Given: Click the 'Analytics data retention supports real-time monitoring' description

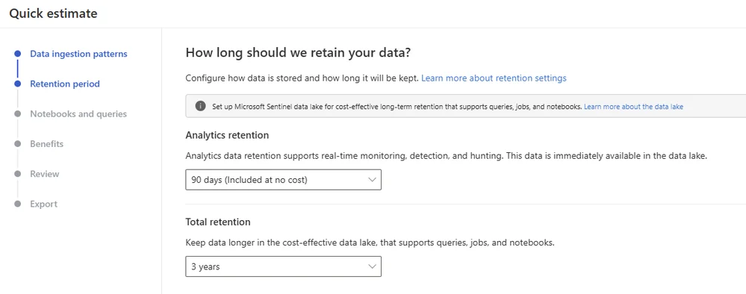Looking at the screenshot, I should 447,155.
